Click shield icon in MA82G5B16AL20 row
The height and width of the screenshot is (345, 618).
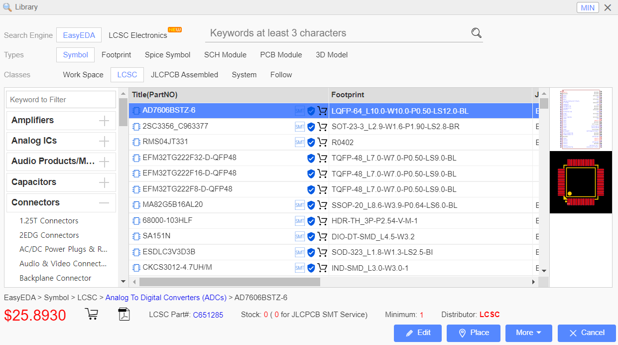tap(311, 205)
